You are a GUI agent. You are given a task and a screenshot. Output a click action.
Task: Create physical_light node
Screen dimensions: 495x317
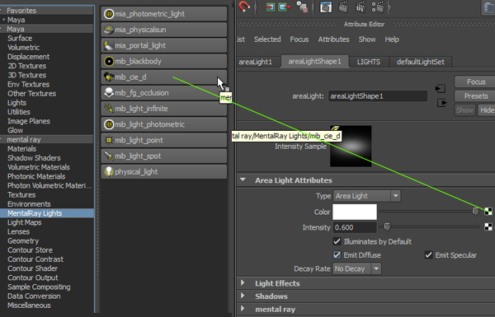tap(164, 171)
